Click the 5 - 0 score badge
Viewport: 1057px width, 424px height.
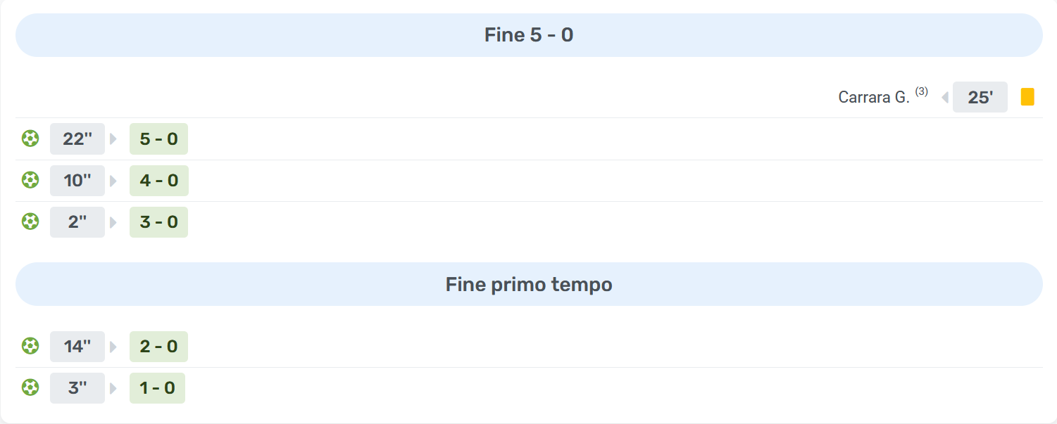pyautogui.click(x=158, y=139)
